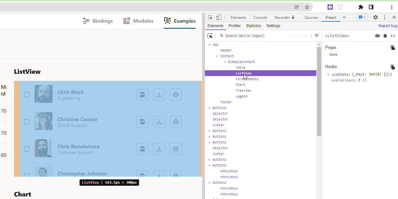
Task: Click the browser share page icon
Action: (x=297, y=7)
